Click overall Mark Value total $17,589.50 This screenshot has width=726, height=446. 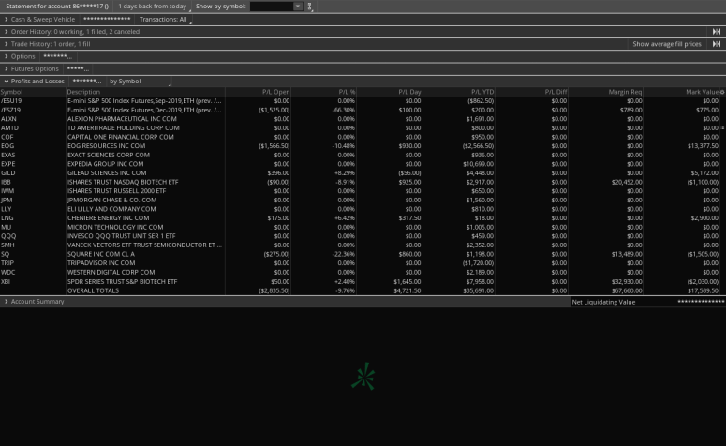(703, 290)
